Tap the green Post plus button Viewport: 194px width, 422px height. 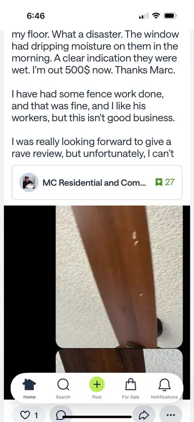click(97, 384)
